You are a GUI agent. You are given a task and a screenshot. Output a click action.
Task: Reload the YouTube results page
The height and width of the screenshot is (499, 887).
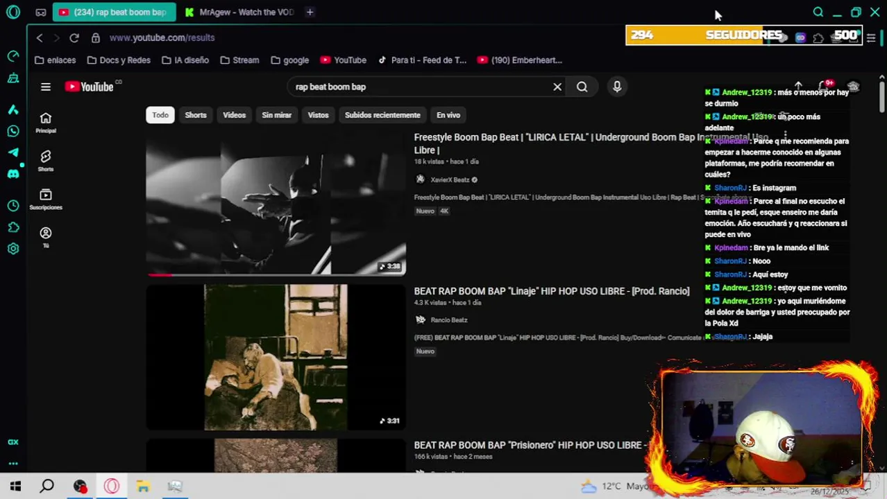coord(74,37)
